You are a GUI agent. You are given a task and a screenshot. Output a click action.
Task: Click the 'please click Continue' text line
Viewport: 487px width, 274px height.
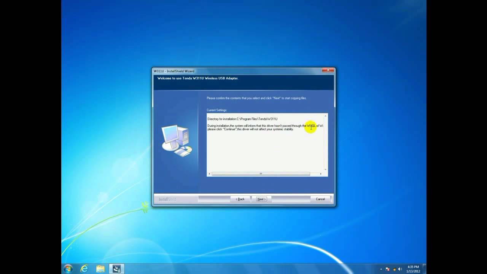pos(250,129)
